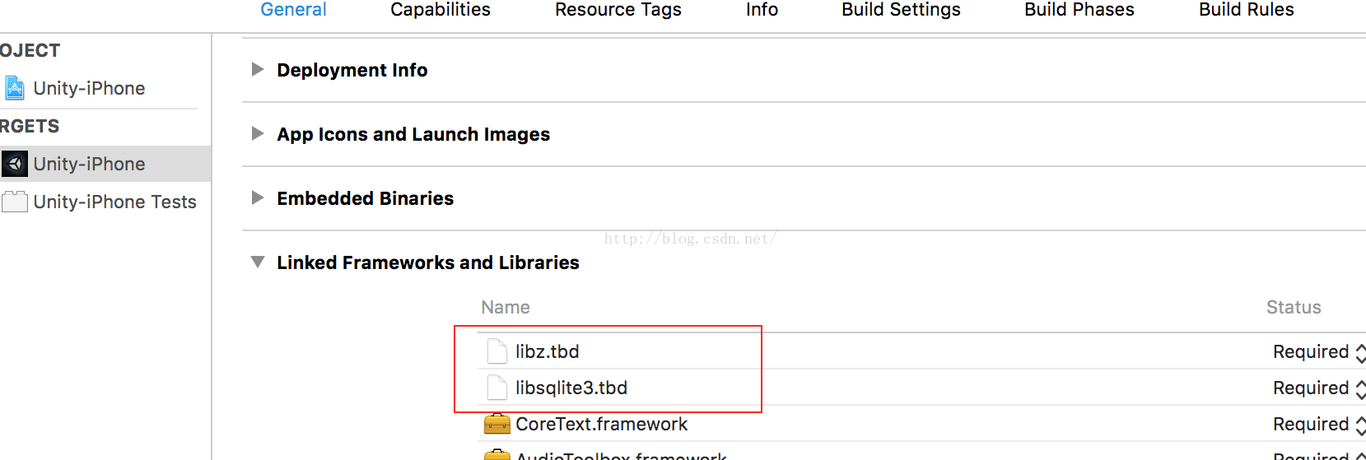Change CoreText.framework Required status
This screenshot has width=1366, height=460.
pyautogui.click(x=1360, y=425)
